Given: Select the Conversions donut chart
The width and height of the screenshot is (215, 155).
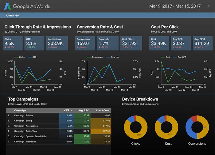Looking at the screenshot, I should (197, 126).
